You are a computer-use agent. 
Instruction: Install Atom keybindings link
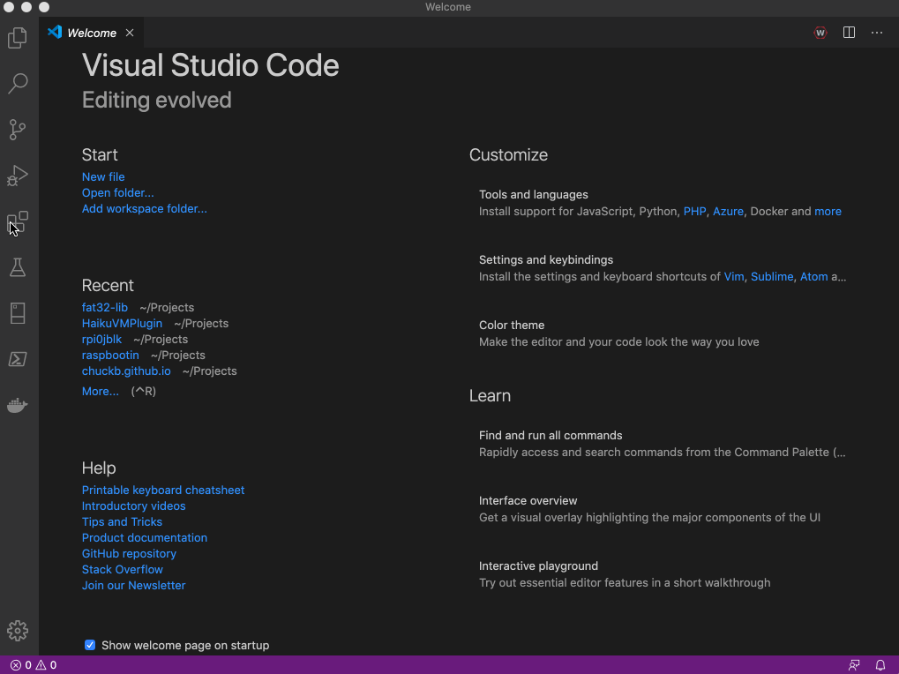814,277
